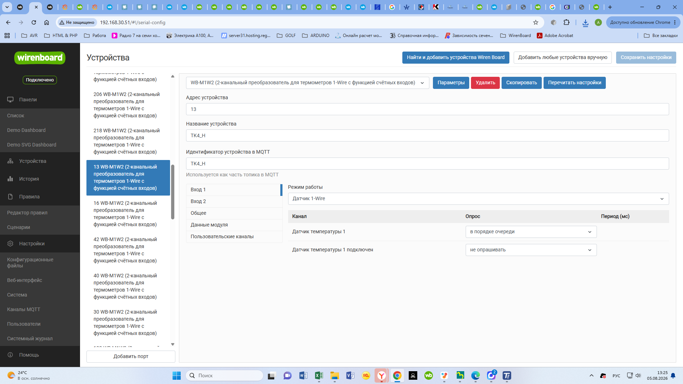Open Visio from the taskbar
This screenshot has width=683, height=384.
pos(350,375)
